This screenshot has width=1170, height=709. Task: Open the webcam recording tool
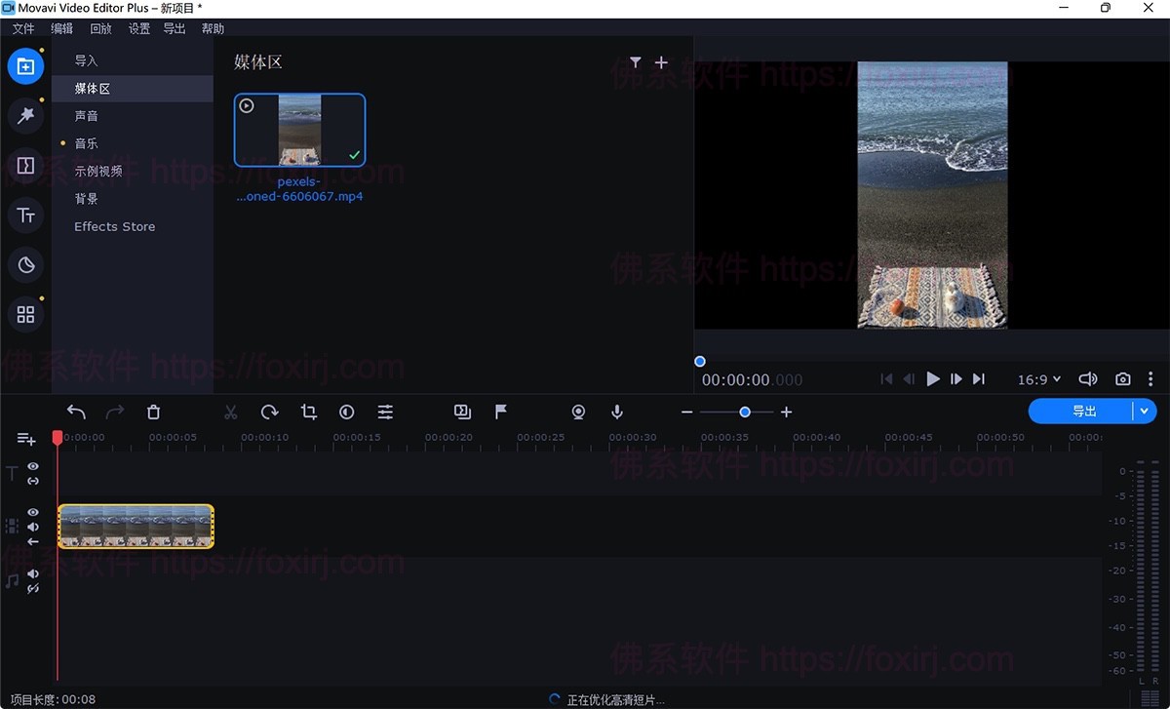point(578,412)
